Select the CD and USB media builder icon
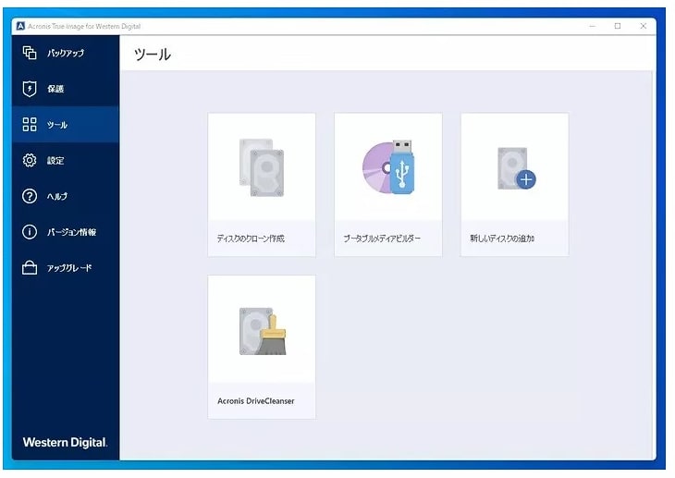The width and height of the screenshot is (675, 478). tap(387, 167)
